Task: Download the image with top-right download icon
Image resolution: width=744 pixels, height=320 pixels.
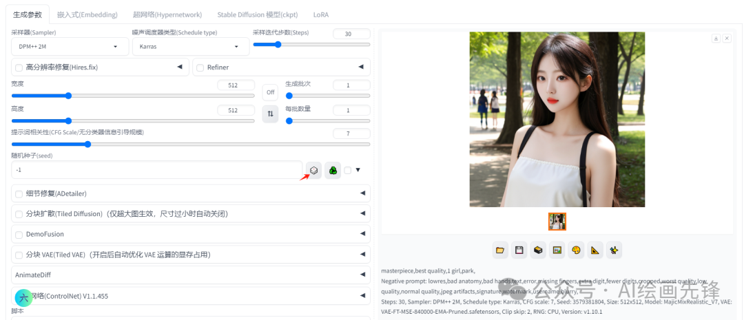Action: point(716,39)
